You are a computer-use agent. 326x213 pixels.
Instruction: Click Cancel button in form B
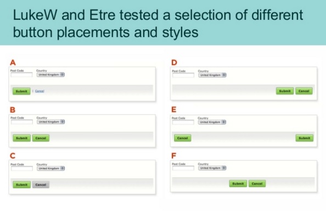(x=41, y=138)
